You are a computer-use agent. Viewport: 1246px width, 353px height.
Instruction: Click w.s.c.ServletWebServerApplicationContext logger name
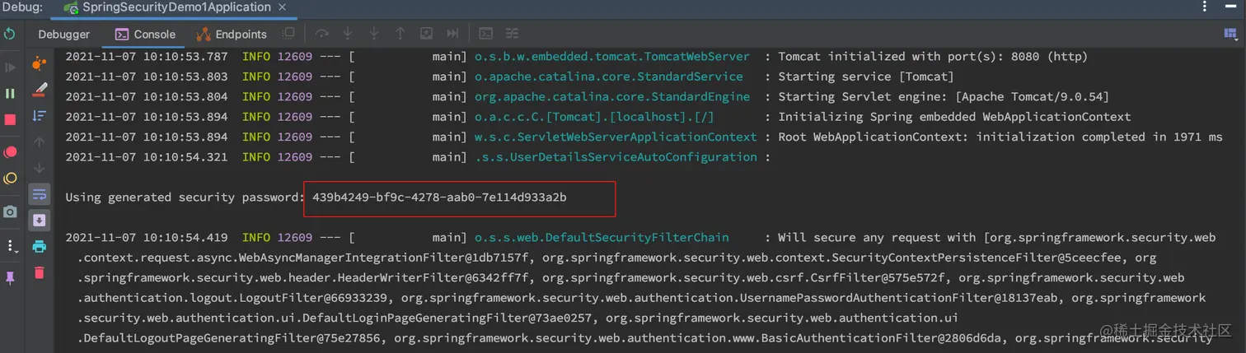(x=616, y=137)
